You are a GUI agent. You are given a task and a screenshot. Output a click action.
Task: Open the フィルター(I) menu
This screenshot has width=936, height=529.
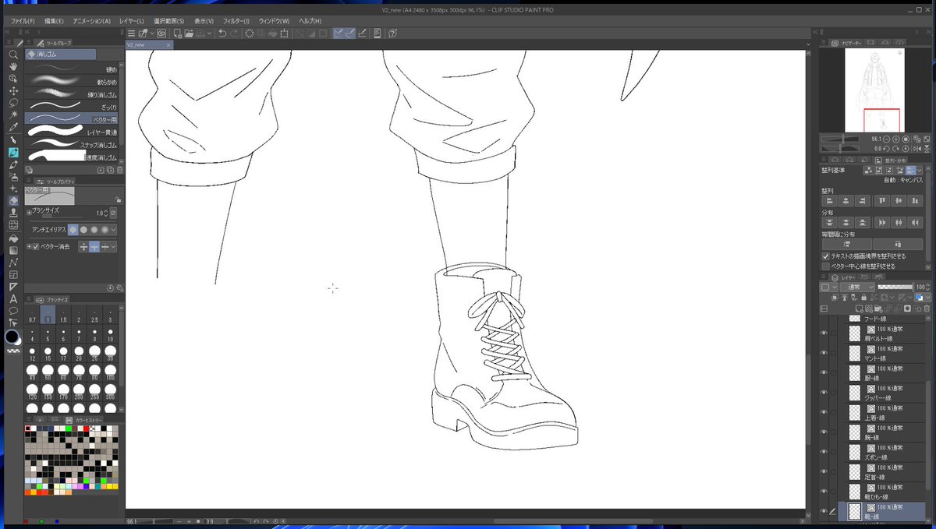tap(236, 20)
